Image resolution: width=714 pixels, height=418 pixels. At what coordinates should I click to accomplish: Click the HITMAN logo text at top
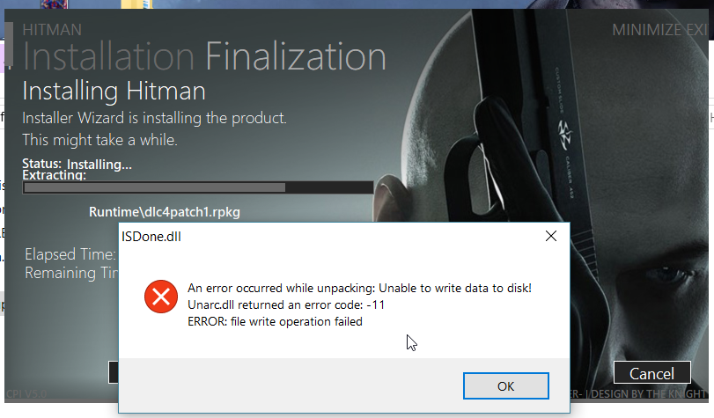click(x=52, y=31)
